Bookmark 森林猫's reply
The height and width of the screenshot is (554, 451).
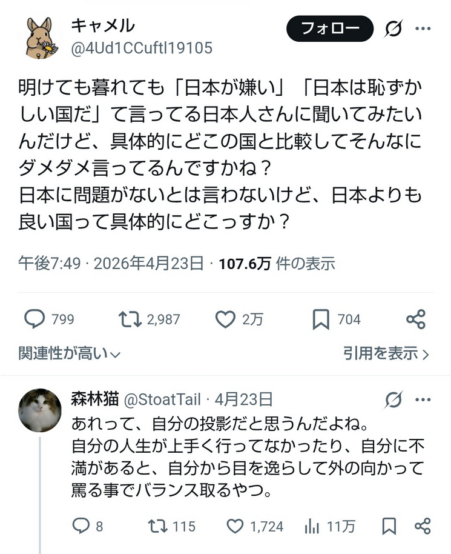click(x=389, y=526)
